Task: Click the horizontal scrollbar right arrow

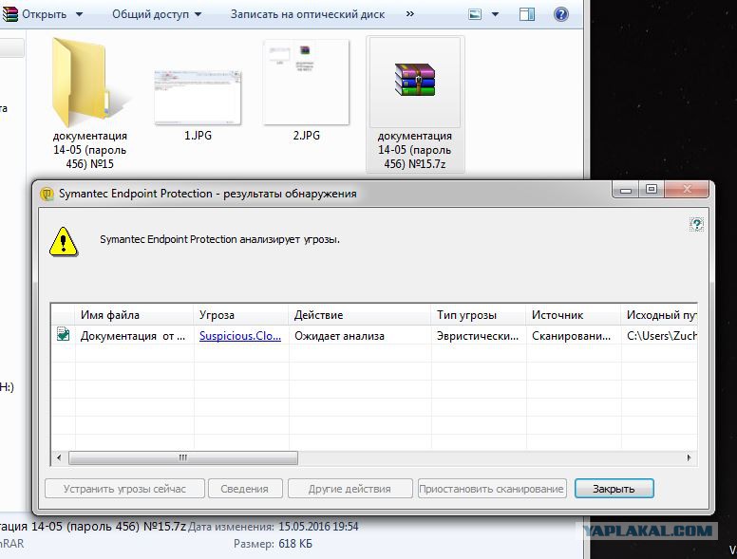Action: point(690,457)
